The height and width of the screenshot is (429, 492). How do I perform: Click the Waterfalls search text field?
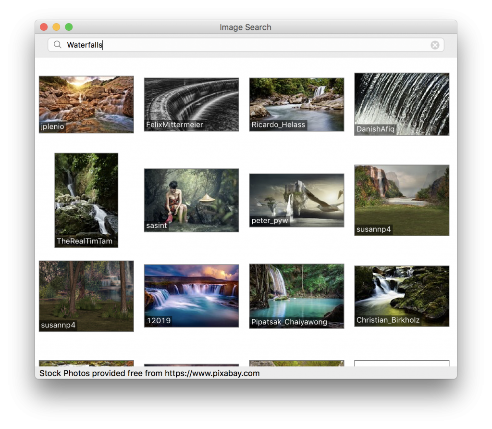pyautogui.click(x=246, y=45)
